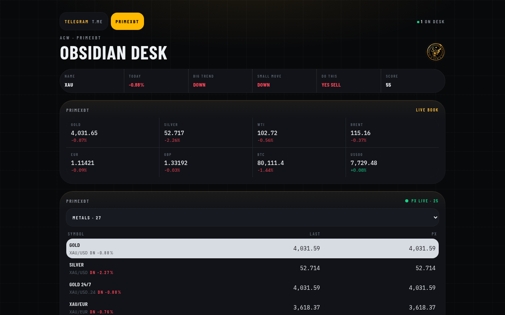Viewport: 505px width, 315px height.
Task: Click the PX column header
Action: (434, 234)
